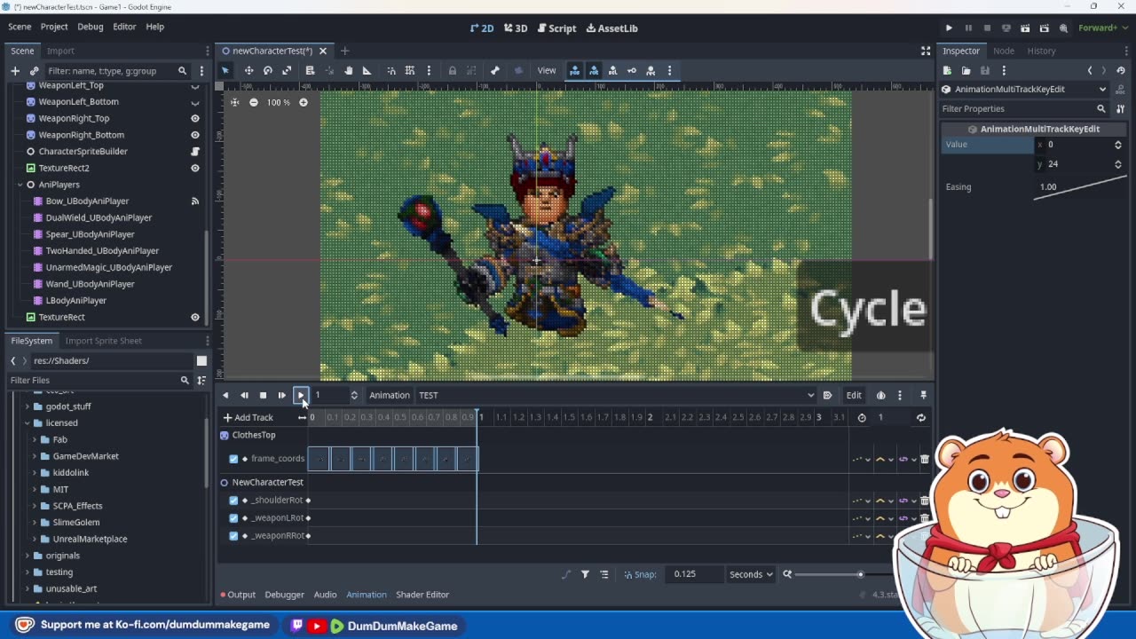The image size is (1136, 639).
Task: Toggle visibility of WeaponRight_Top
Action: tap(195, 118)
